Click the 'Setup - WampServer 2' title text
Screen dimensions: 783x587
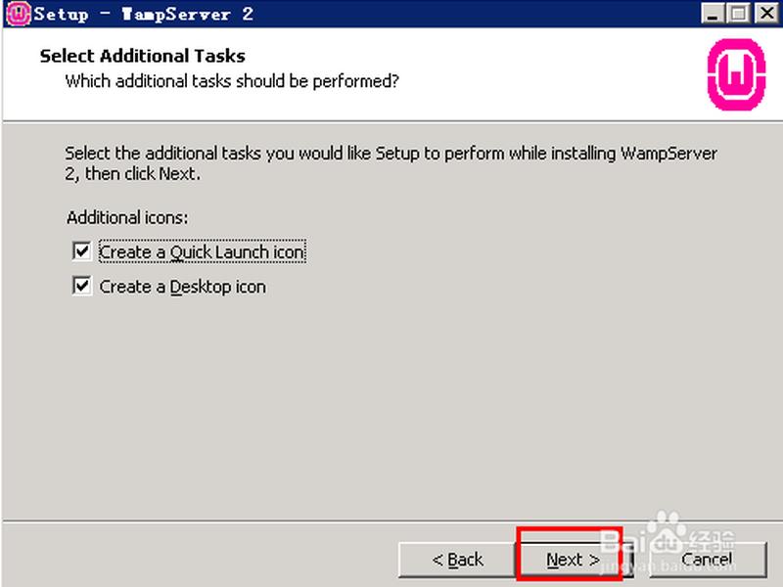143,14
